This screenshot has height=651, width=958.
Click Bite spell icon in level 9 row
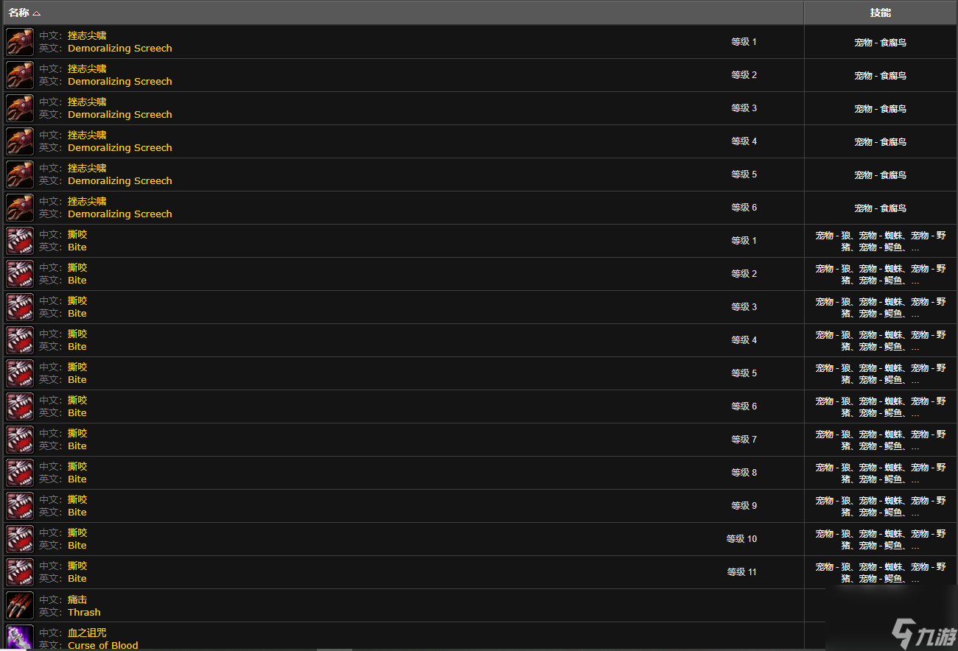click(20, 506)
